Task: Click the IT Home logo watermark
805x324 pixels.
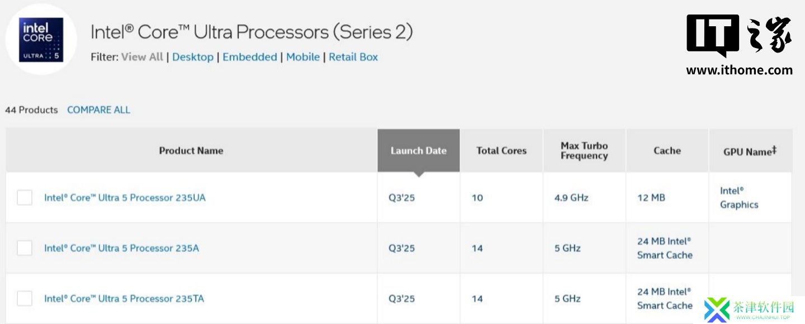Action: pyautogui.click(x=739, y=45)
